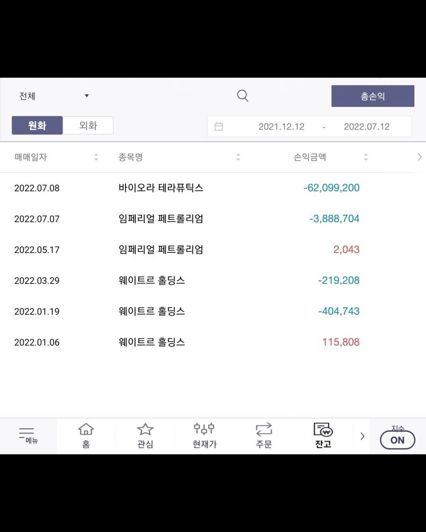Go to the 홈 home screen
Image resolution: width=426 pixels, height=532 pixels.
point(86,435)
